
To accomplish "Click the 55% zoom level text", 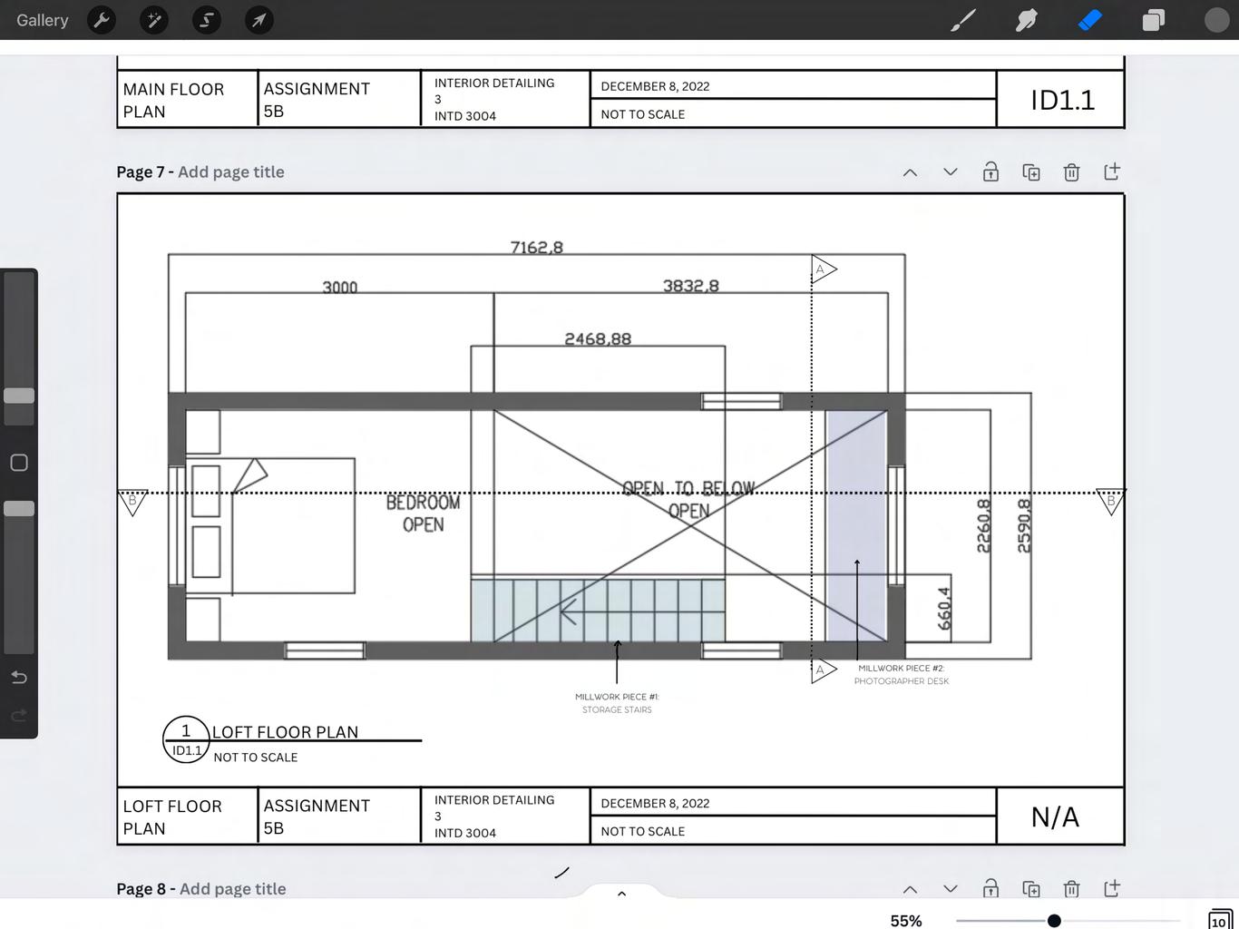I will (906, 921).
